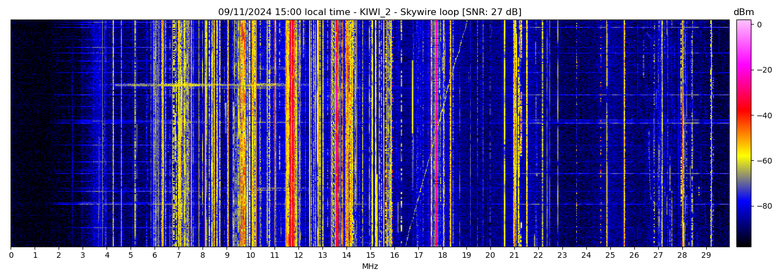Click the diagonal sweep trace between 17 and 19 MHz
This screenshot has height=279, width=781.
436,133
